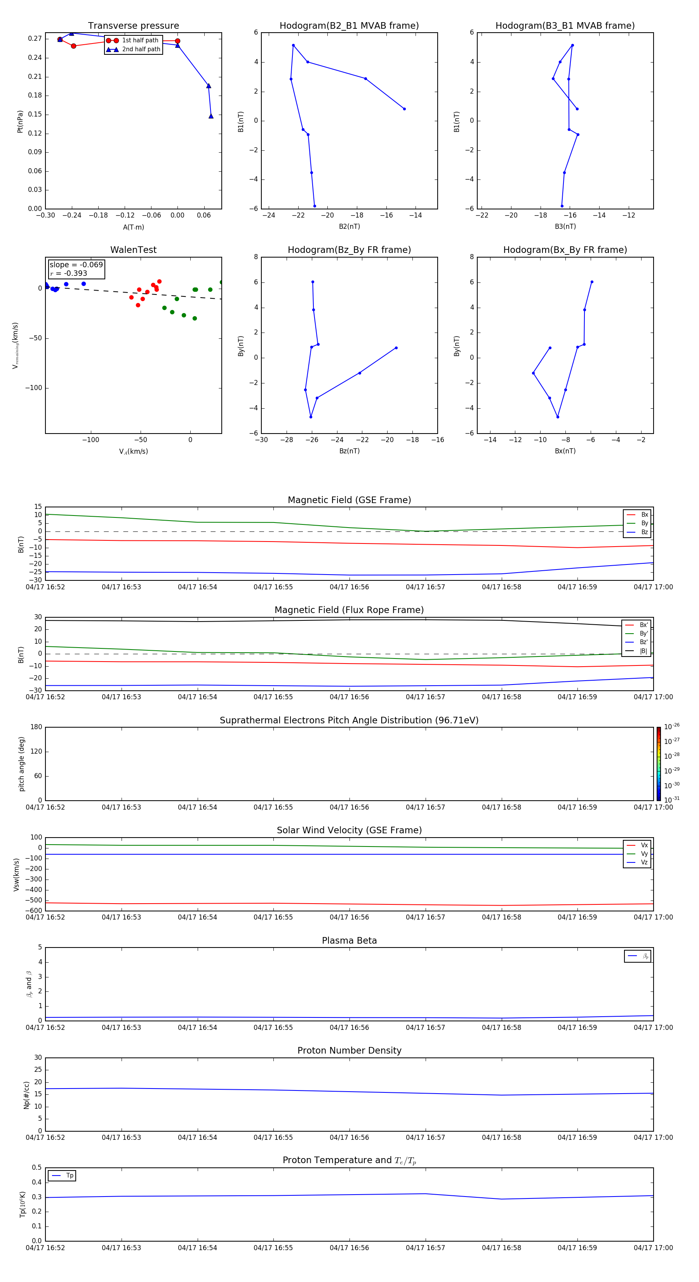Click the Proton Temperature plot title

pyautogui.click(x=349, y=1160)
